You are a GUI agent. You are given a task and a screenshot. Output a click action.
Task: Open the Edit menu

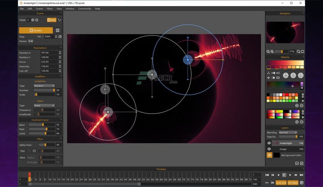(x=30, y=8)
